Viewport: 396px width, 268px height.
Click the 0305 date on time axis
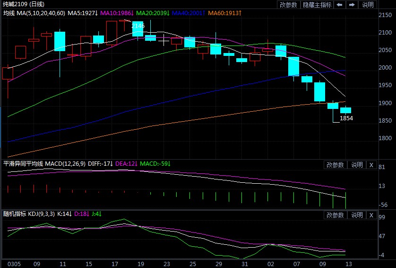click(14, 264)
